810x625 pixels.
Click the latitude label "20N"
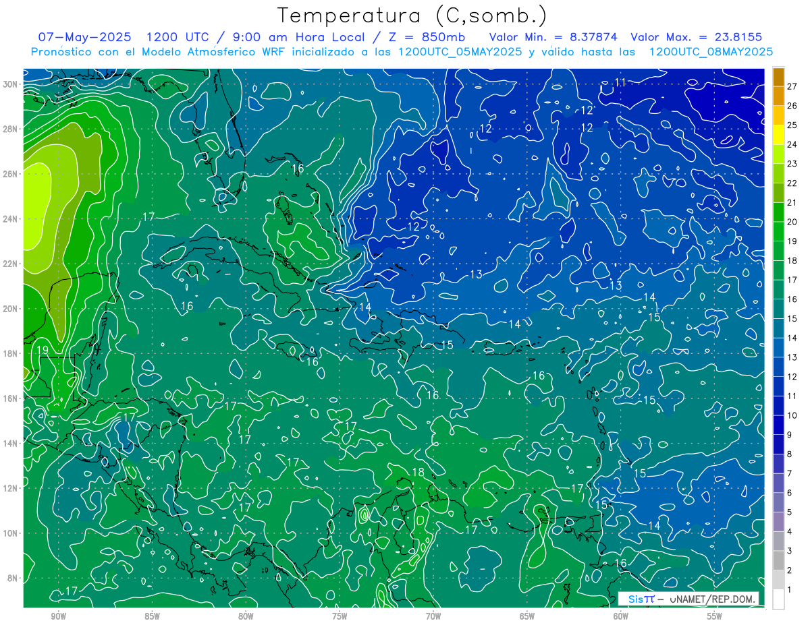coord(10,309)
